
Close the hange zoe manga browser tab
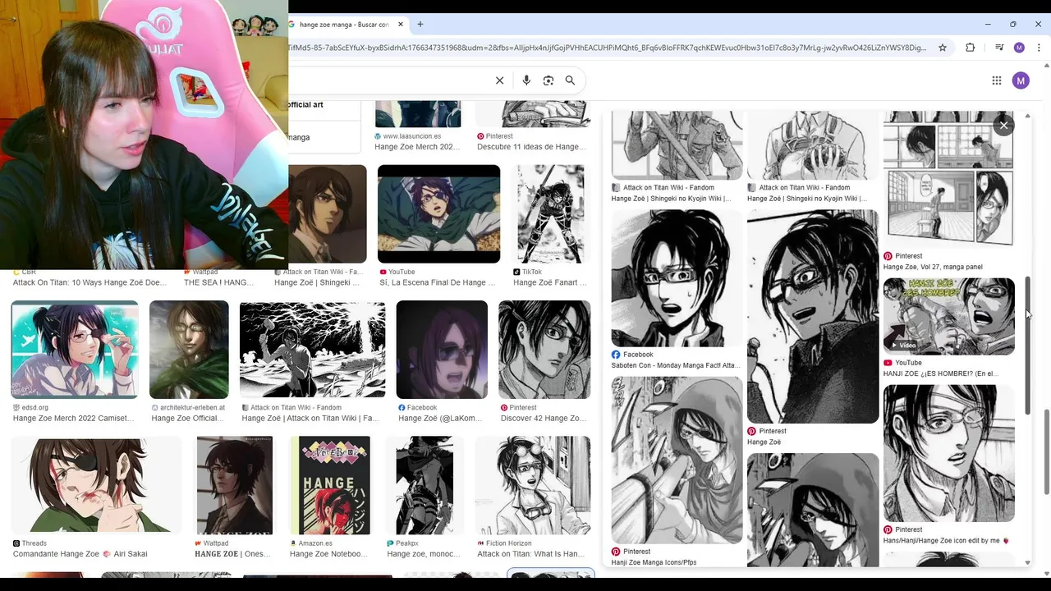tap(401, 25)
